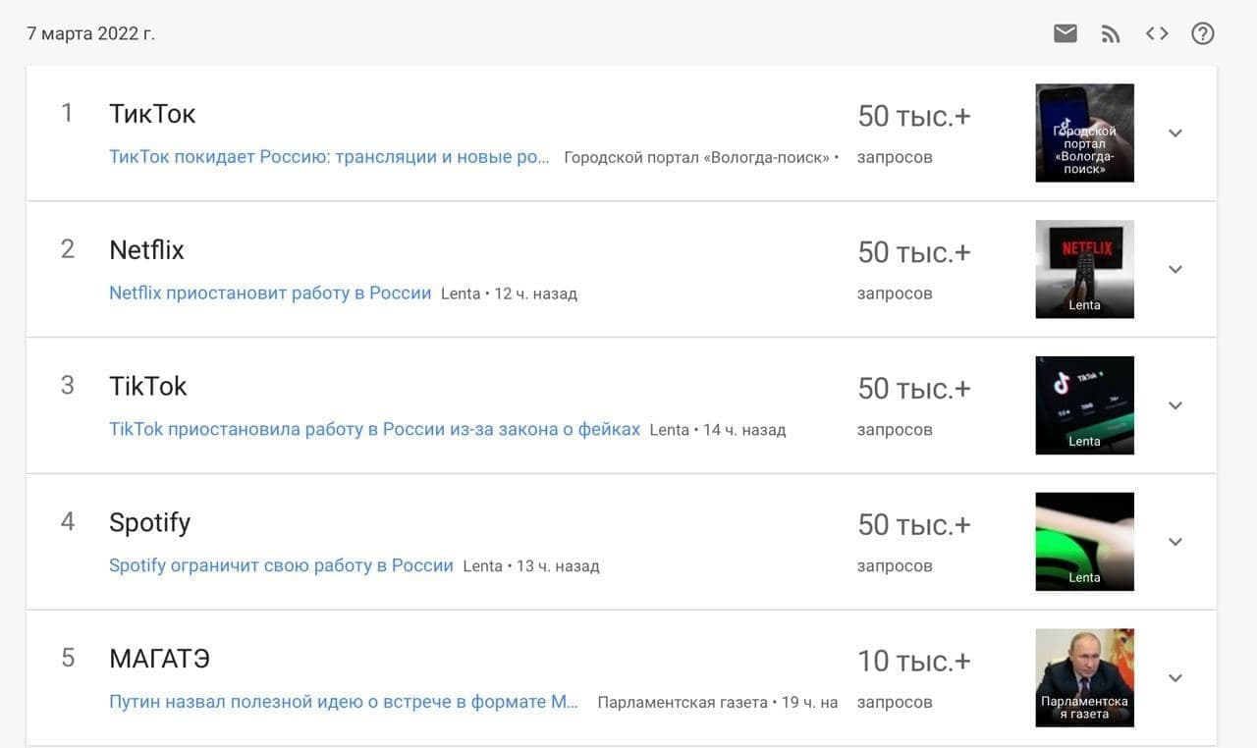Open article «Spotify ограничит свою работу в России»

[x=280, y=565]
